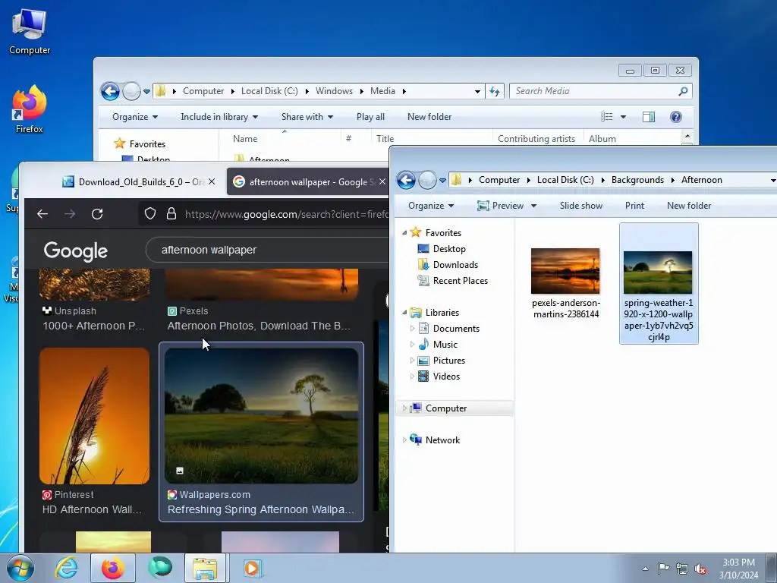Viewport: 777px width, 583px height.
Task: Show the preview pane in Media window
Action: pyautogui.click(x=648, y=117)
